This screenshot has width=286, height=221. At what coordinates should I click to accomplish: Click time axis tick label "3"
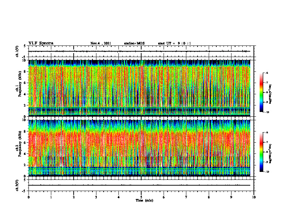[x=96, y=197]
